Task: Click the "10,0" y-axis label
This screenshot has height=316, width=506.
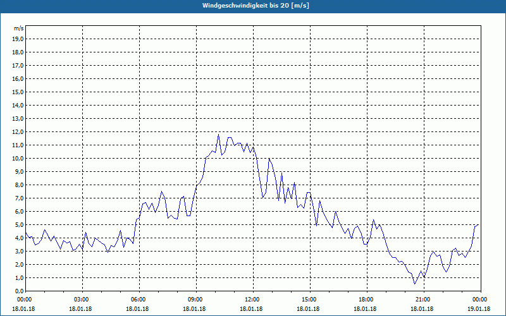Action: click(18, 159)
